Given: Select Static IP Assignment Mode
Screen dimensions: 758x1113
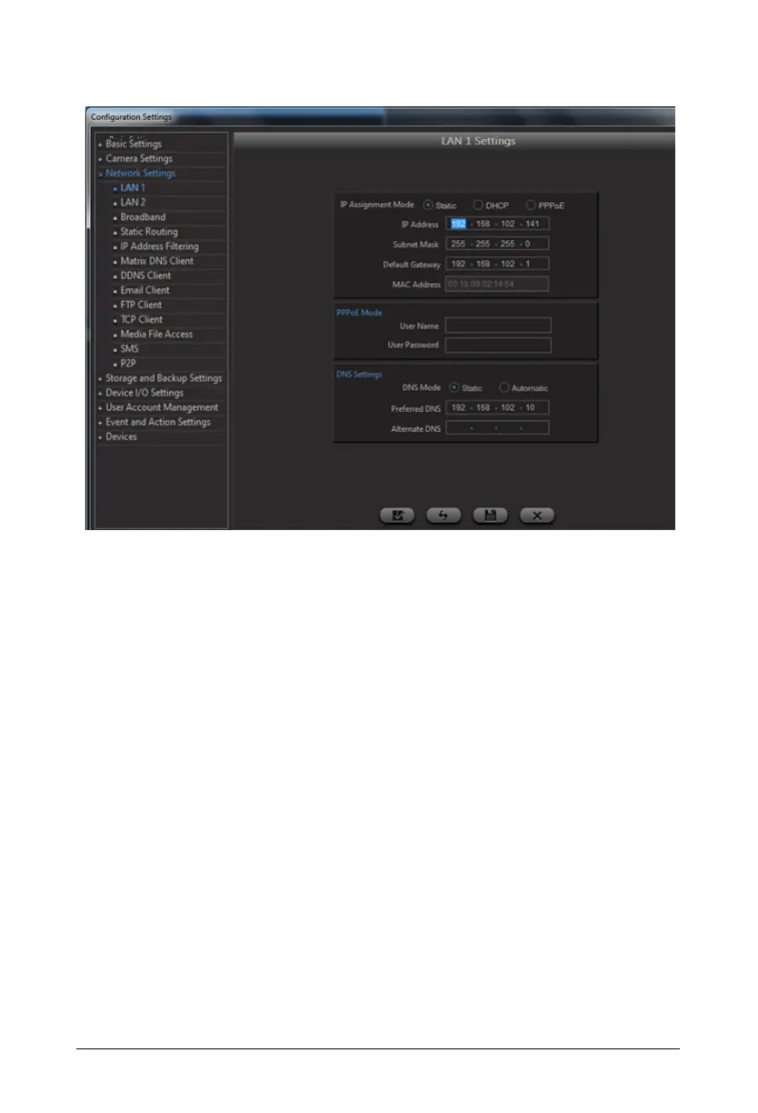Looking at the screenshot, I should (x=429, y=206).
